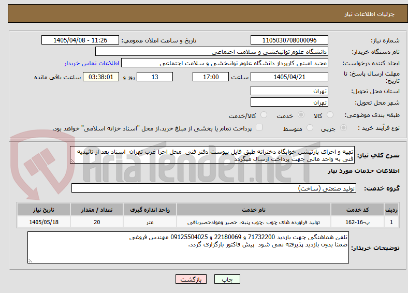Click the چاپ button
408x293 pixels.
point(227,279)
